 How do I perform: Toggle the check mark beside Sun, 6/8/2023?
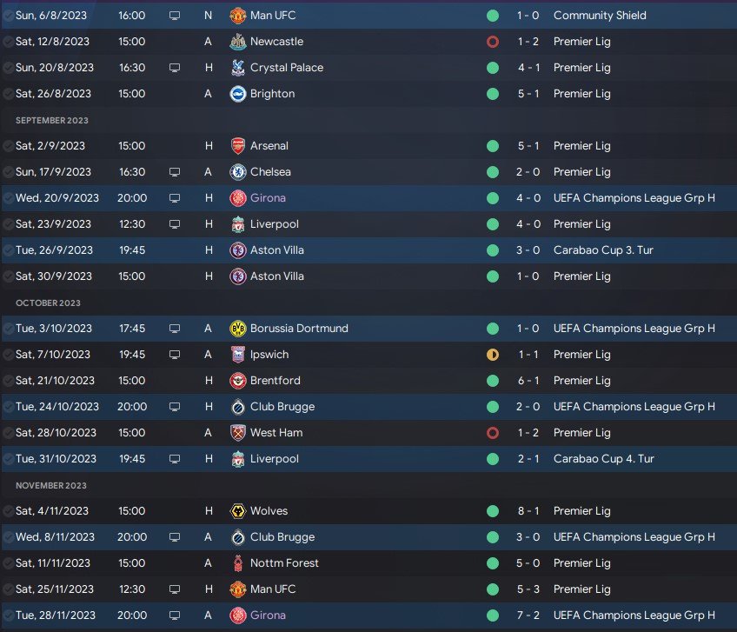[8, 16]
